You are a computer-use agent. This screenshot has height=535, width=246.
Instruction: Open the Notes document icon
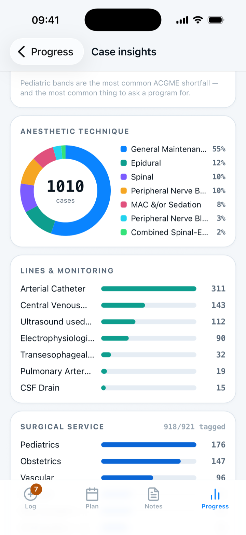(153, 494)
